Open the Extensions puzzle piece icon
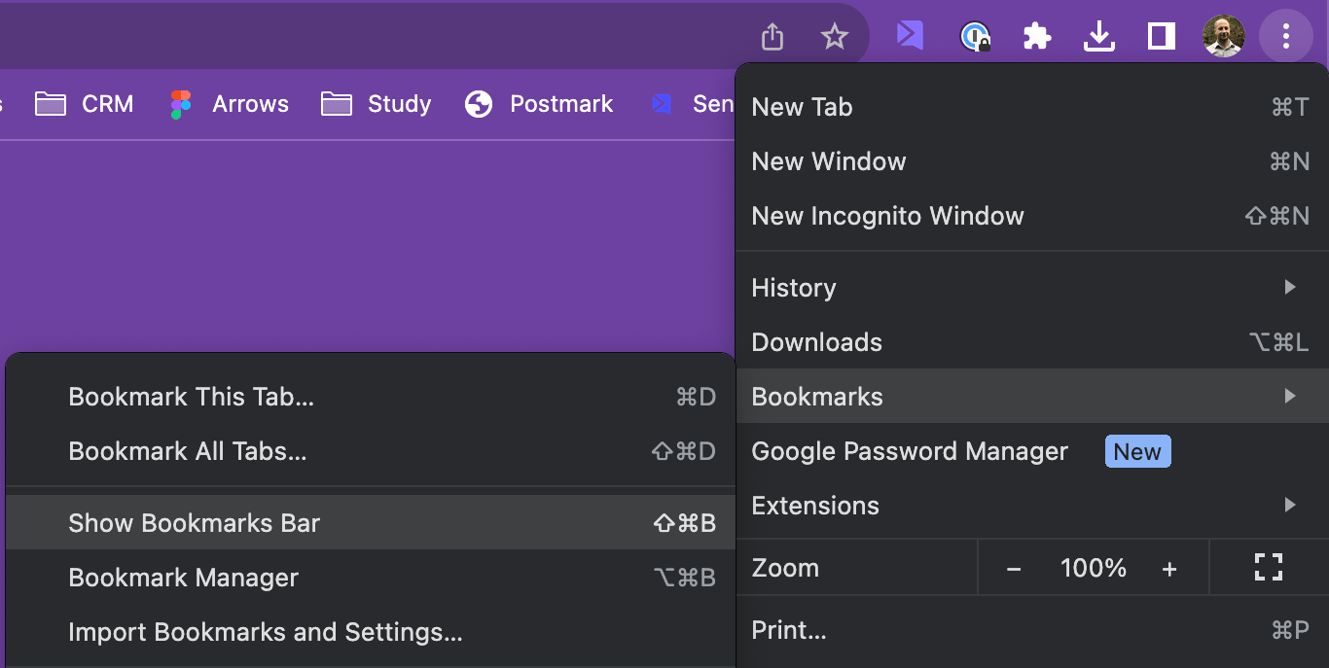1329x668 pixels. coord(1037,37)
